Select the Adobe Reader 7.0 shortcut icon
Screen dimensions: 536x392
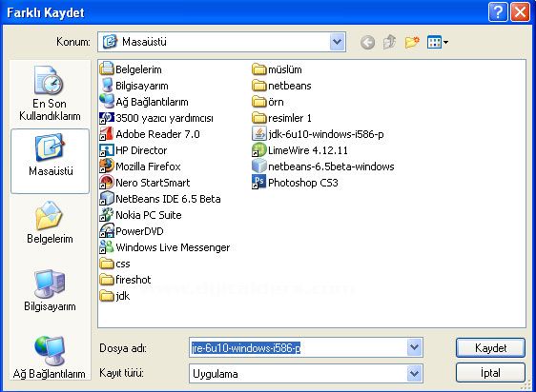tap(107, 134)
